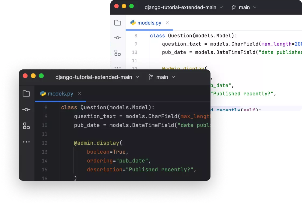Click the green maximize button of dark window
This screenshot has height=205, width=302.
point(41,76)
